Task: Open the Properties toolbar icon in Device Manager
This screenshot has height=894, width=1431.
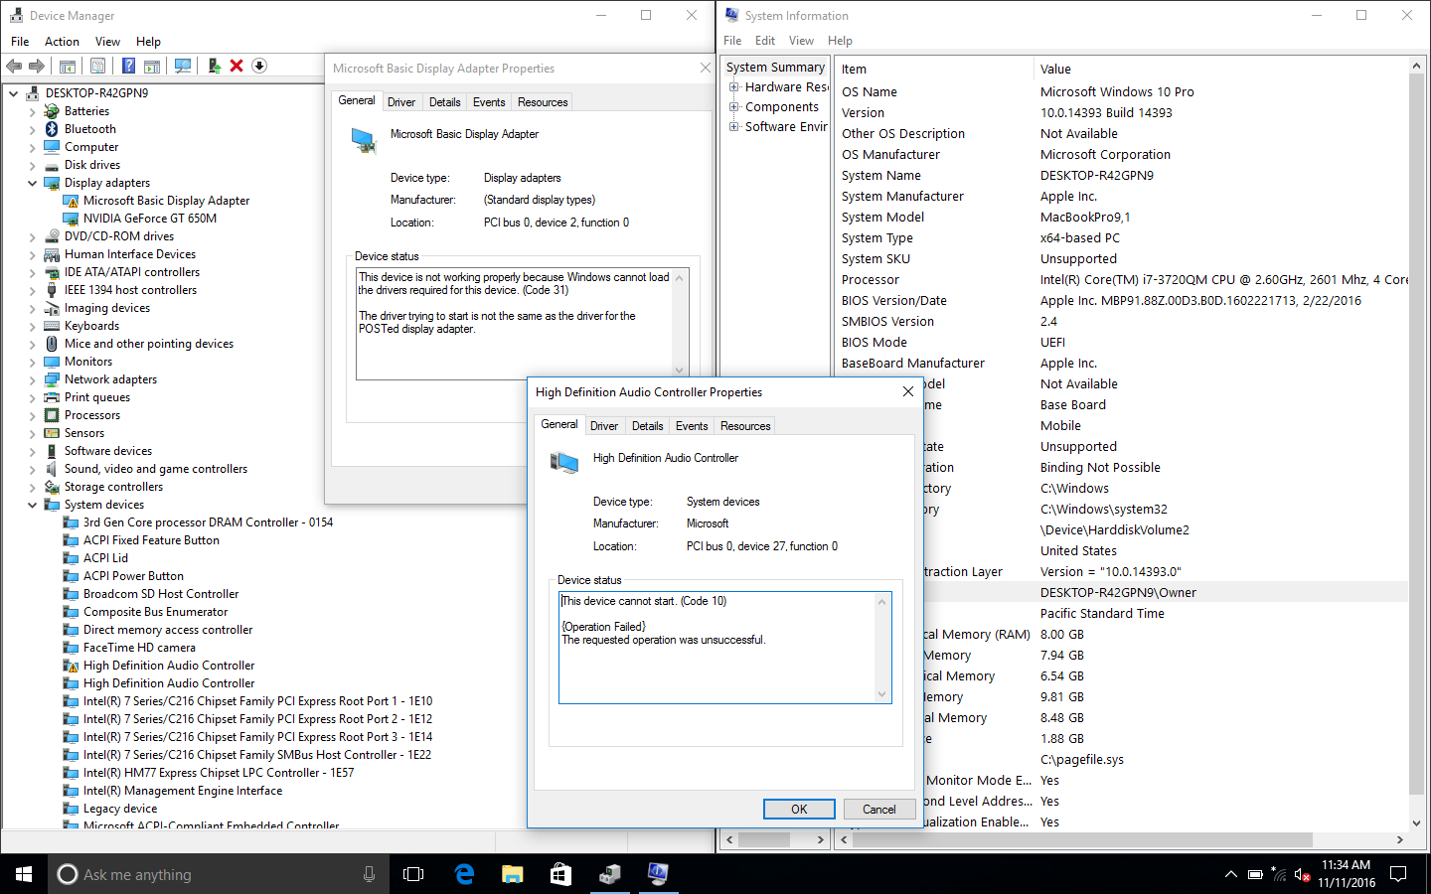Action: coord(97,66)
